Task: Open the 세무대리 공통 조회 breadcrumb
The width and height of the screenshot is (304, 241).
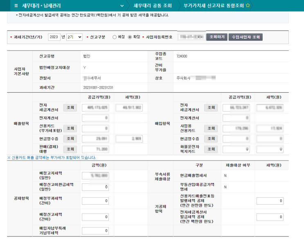Action: click(153, 6)
